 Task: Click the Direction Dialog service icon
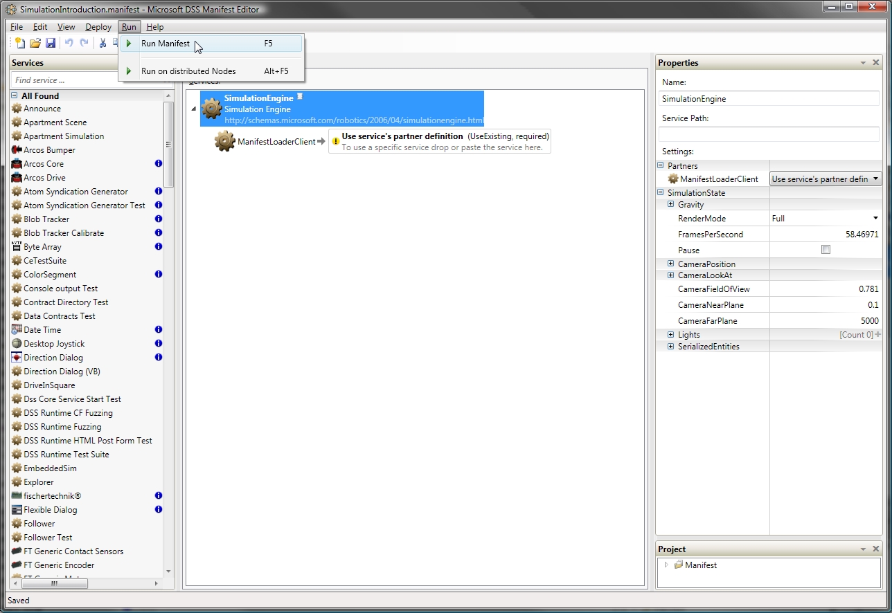tap(17, 358)
